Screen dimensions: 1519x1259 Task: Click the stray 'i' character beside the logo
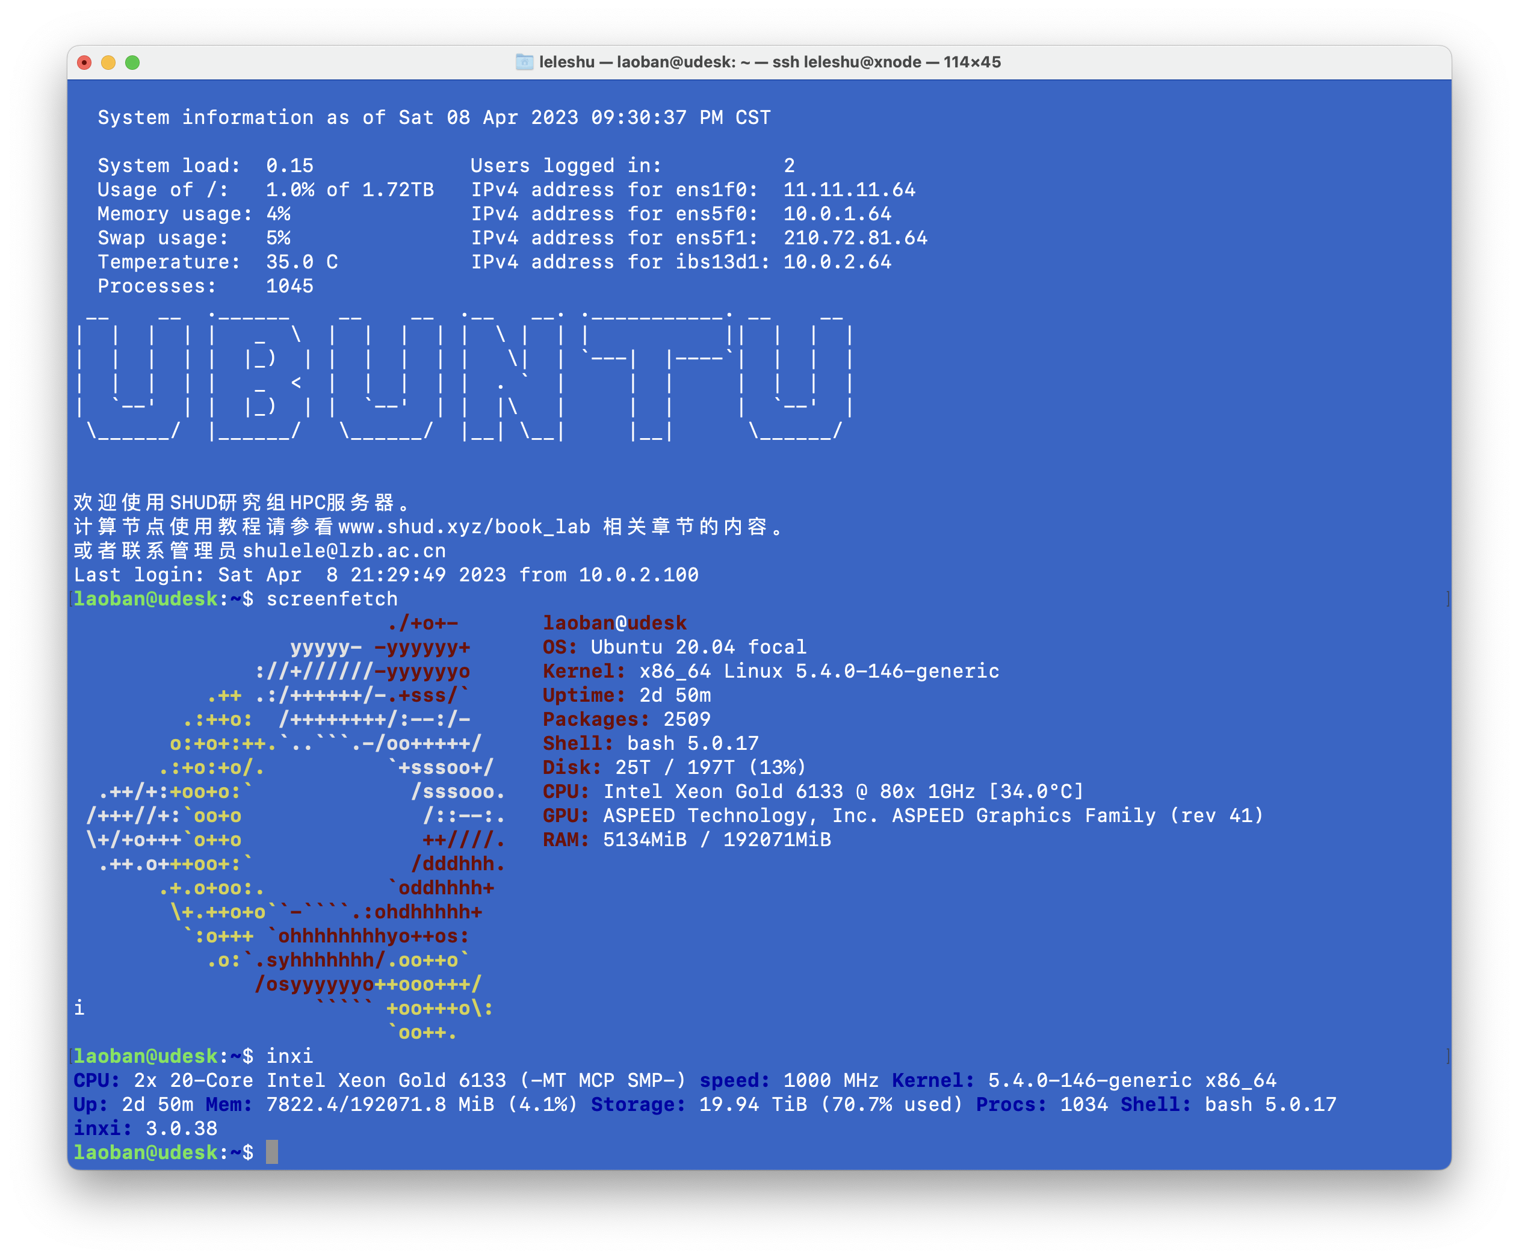[x=79, y=1007]
